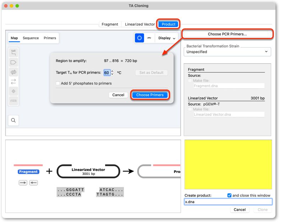The image size is (284, 222).
Task: Open the Primers view tab
Action: tap(50, 38)
